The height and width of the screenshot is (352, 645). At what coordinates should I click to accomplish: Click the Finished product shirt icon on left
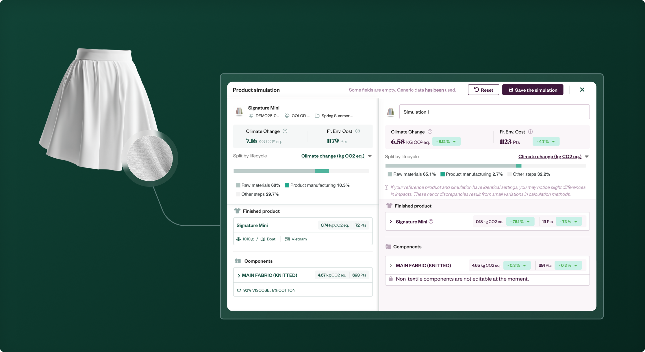click(237, 211)
